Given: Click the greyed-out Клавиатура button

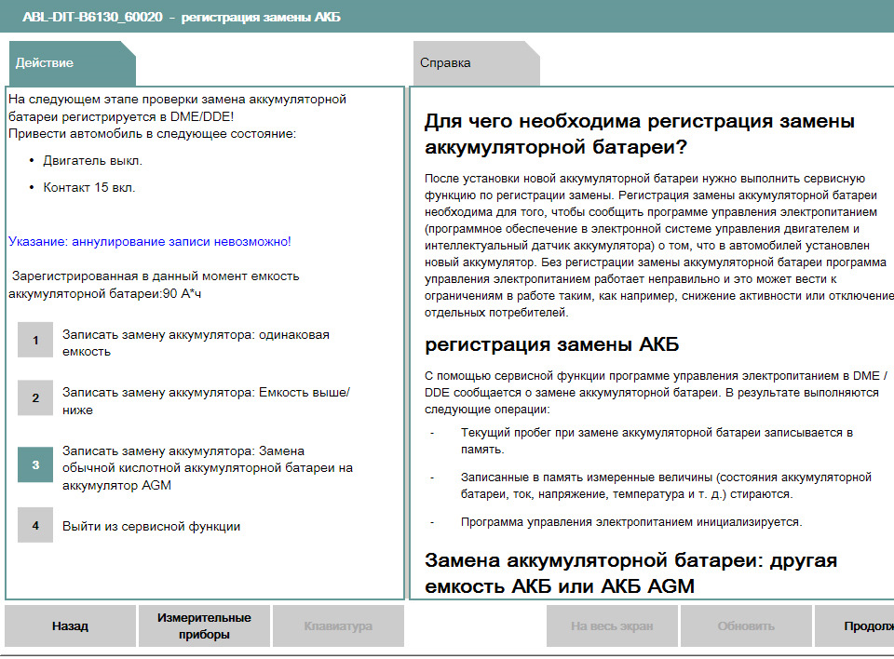Looking at the screenshot, I should pos(338,625).
